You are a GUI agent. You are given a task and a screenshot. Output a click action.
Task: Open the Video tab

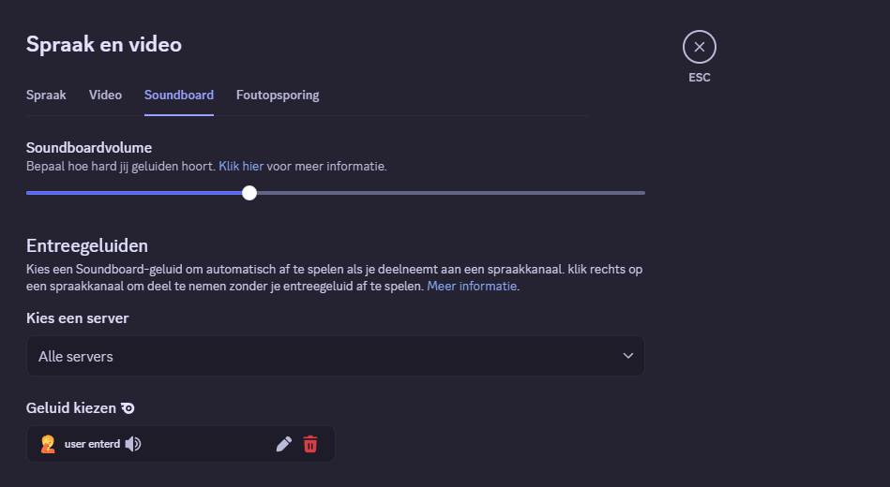[x=105, y=95]
